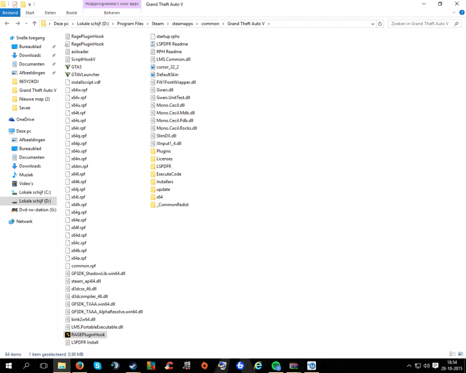Viewport: 466px width, 373px height.
Task: Select the ScriptHookV file
Action: click(80, 59)
